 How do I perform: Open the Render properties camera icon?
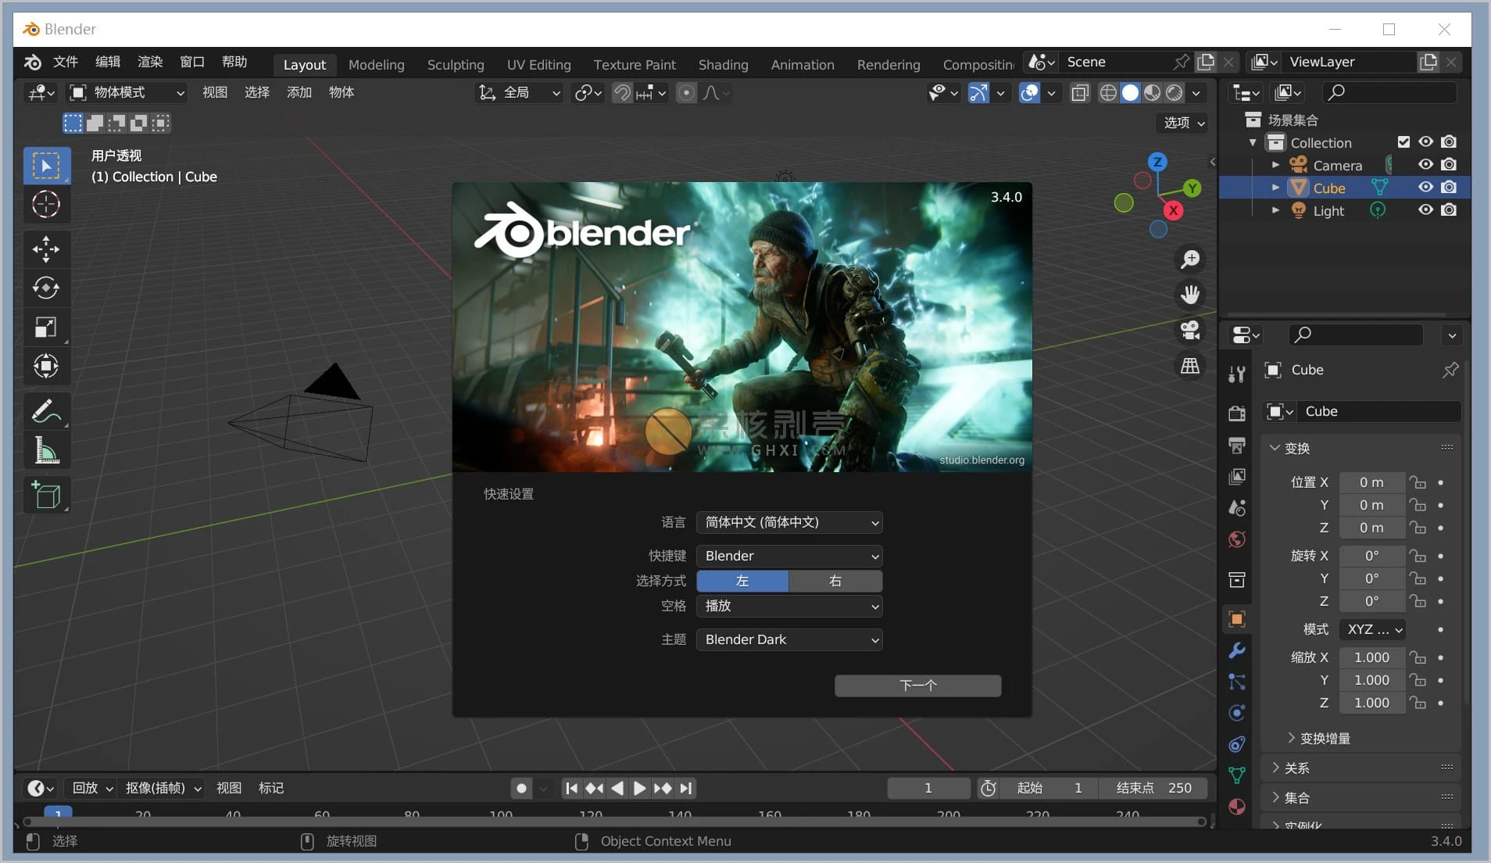(x=1237, y=414)
